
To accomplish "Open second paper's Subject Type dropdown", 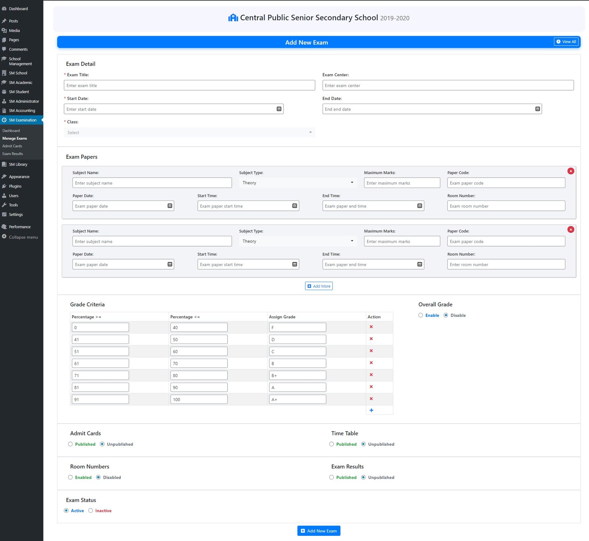I will 298,241.
